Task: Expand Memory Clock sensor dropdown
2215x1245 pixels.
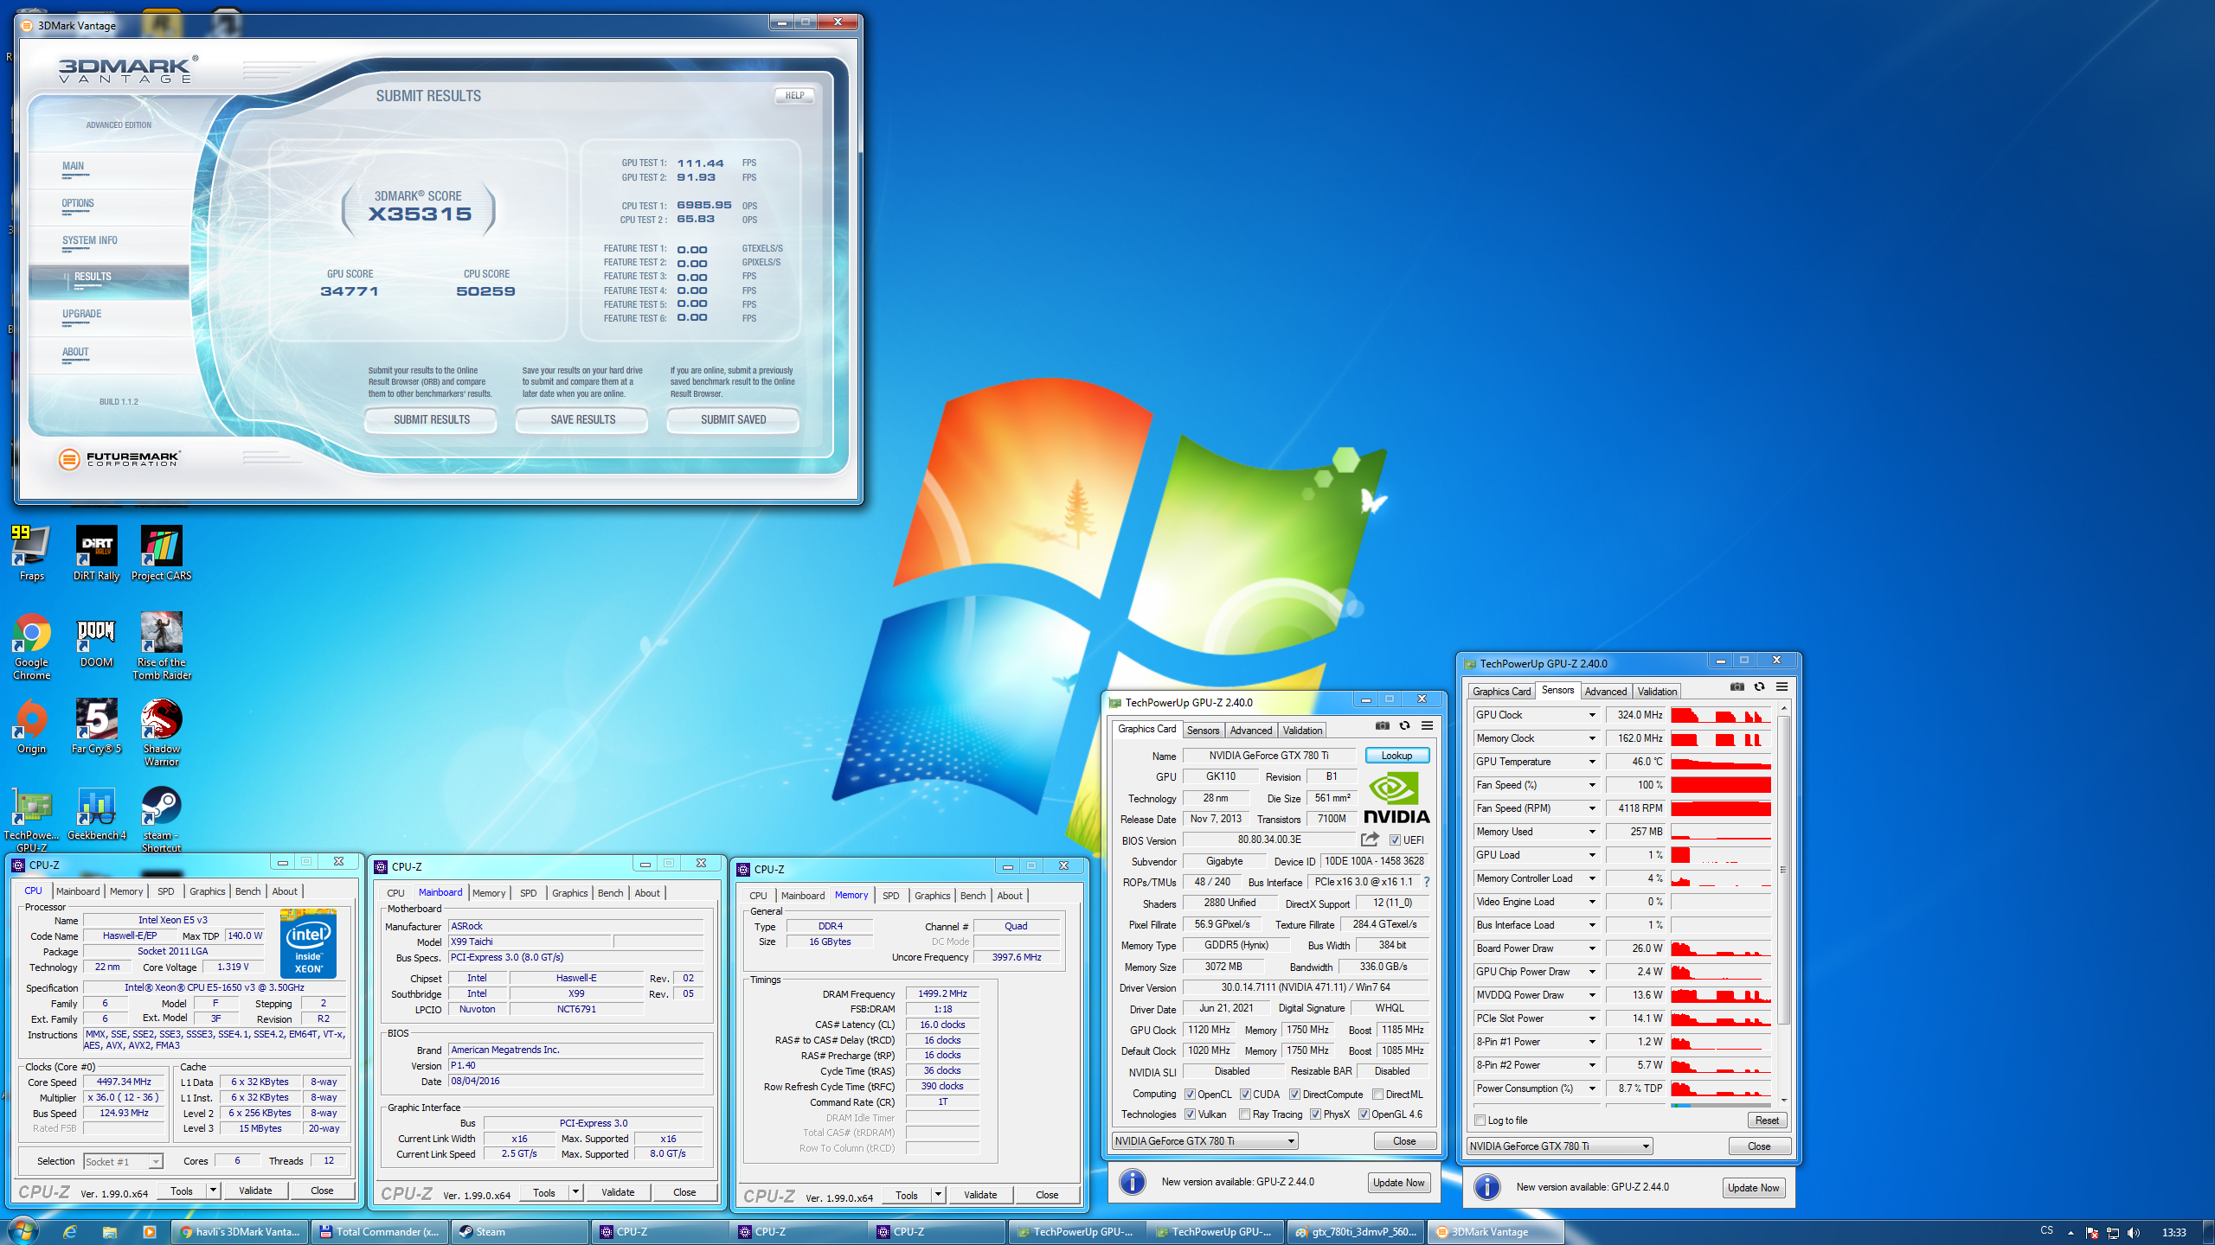Action: tap(1591, 738)
